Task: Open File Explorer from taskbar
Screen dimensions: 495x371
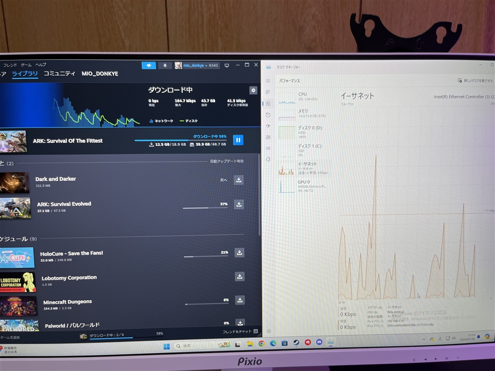Action: click(250, 344)
